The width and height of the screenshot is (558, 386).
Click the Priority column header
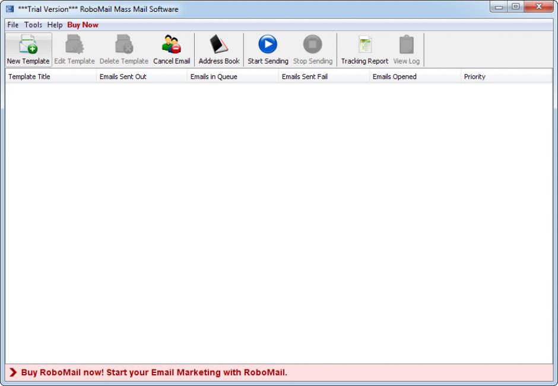[475, 77]
